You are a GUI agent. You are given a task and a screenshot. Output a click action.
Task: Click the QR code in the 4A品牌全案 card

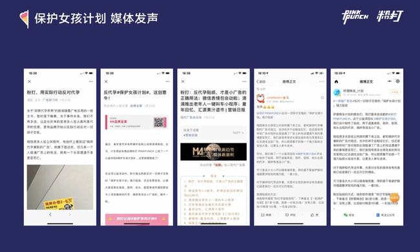tap(158, 122)
